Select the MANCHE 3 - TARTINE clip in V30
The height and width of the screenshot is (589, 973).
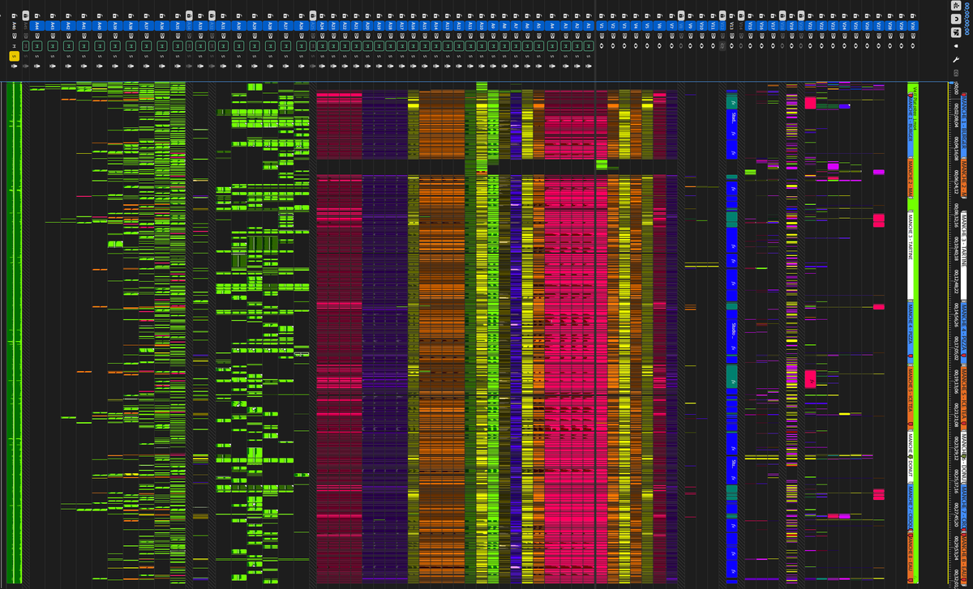click(x=911, y=254)
